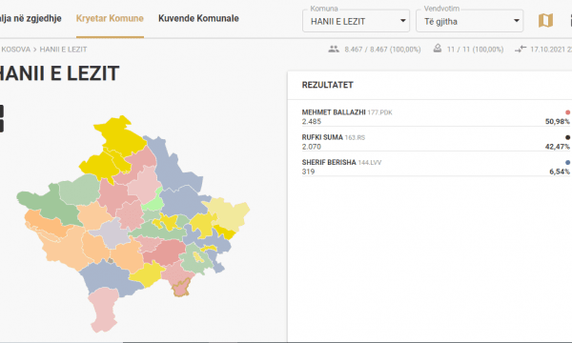Click black dot next to Rufki Suma
572x343 pixels.
(567, 137)
